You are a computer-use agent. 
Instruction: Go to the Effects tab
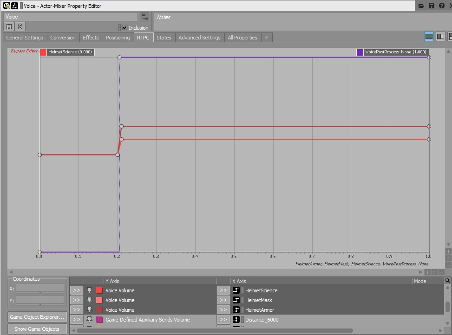(x=91, y=38)
